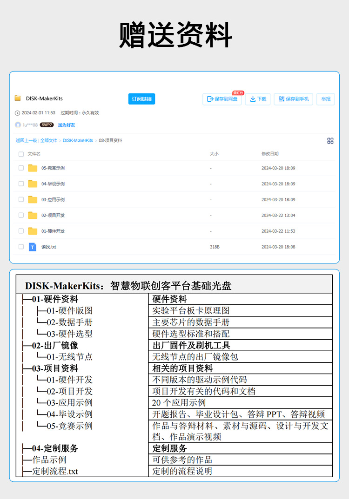Click the 04-毕设示例 folder icon
Image resolution: width=349 pixels, height=499 pixels.
pos(33,184)
